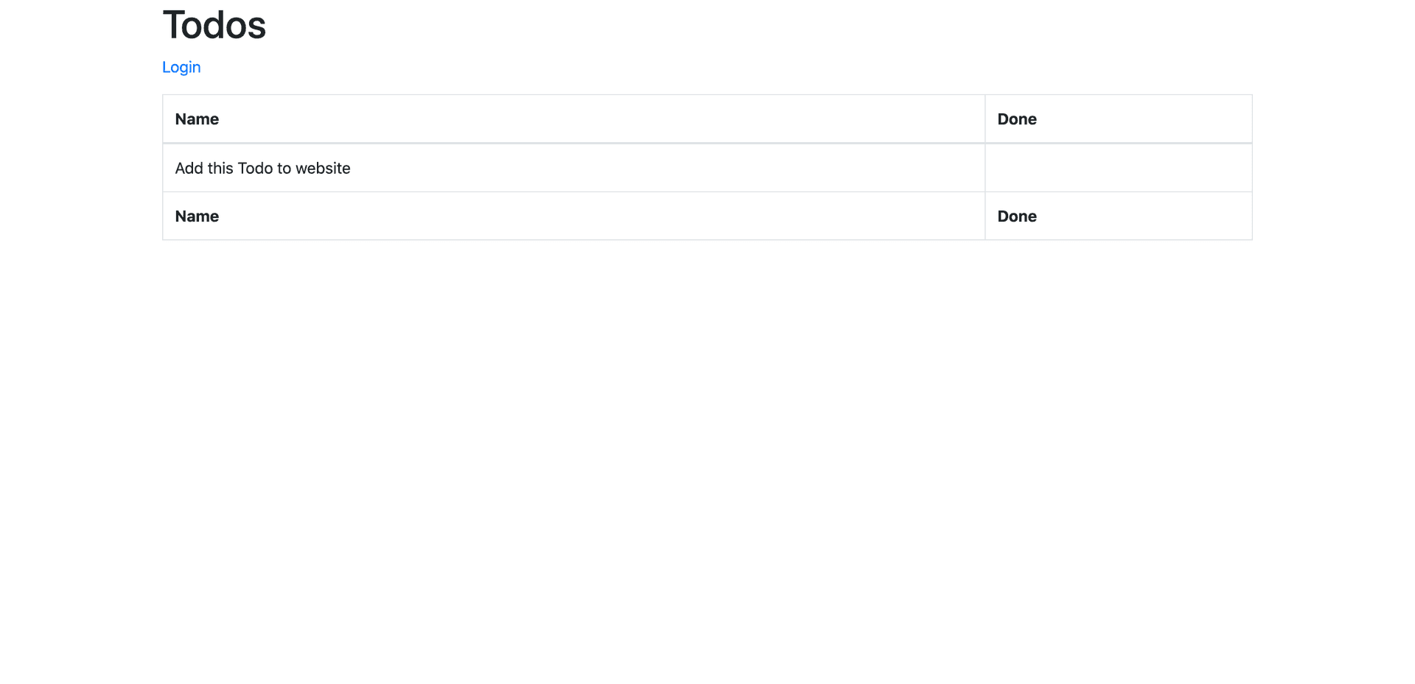Click the blank area right of the todo text

663,168
